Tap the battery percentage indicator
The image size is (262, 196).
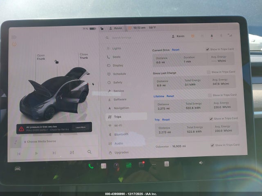[89, 29]
